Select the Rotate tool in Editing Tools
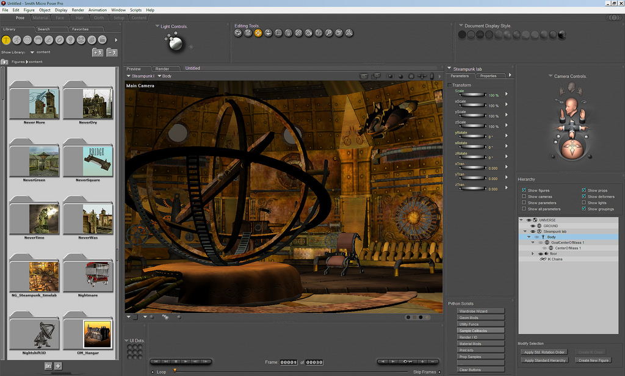This screenshot has width=625, height=376. (x=238, y=33)
